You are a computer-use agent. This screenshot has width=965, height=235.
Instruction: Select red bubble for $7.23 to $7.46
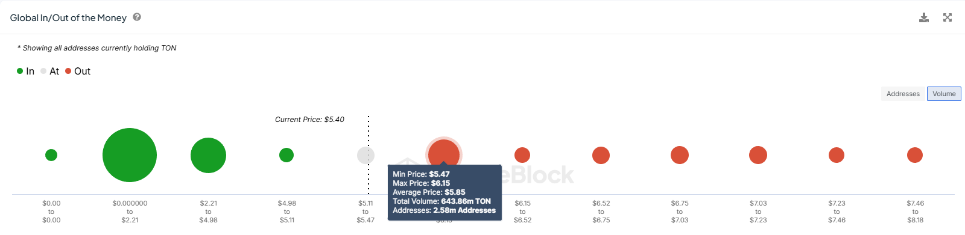coord(837,155)
